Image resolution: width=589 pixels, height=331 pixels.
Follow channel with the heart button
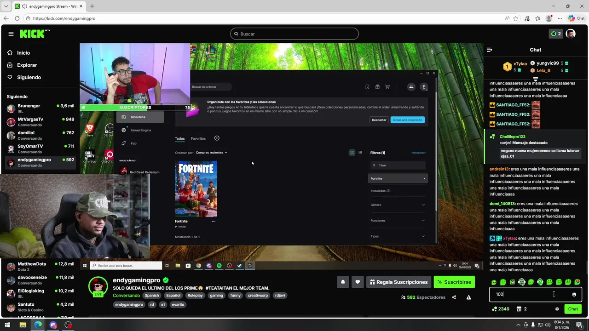[358, 282]
